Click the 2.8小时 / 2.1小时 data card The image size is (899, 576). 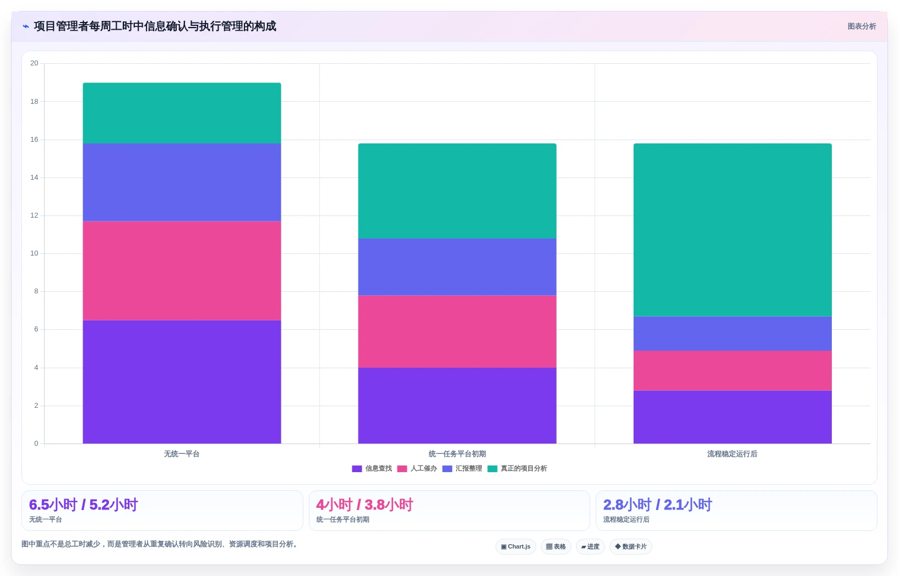point(737,511)
